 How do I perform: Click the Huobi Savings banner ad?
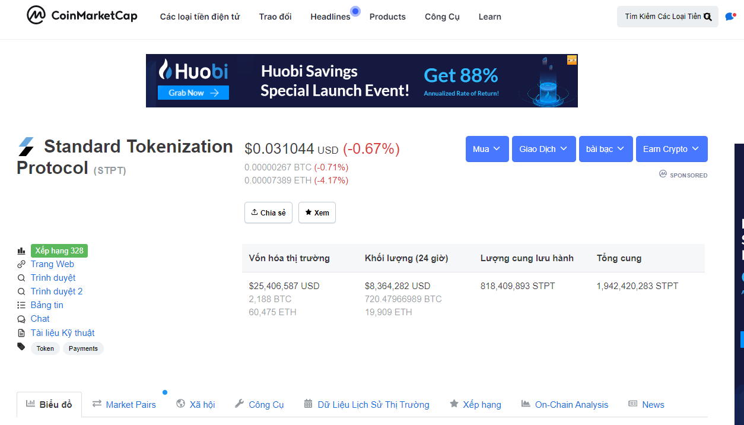[x=362, y=81]
